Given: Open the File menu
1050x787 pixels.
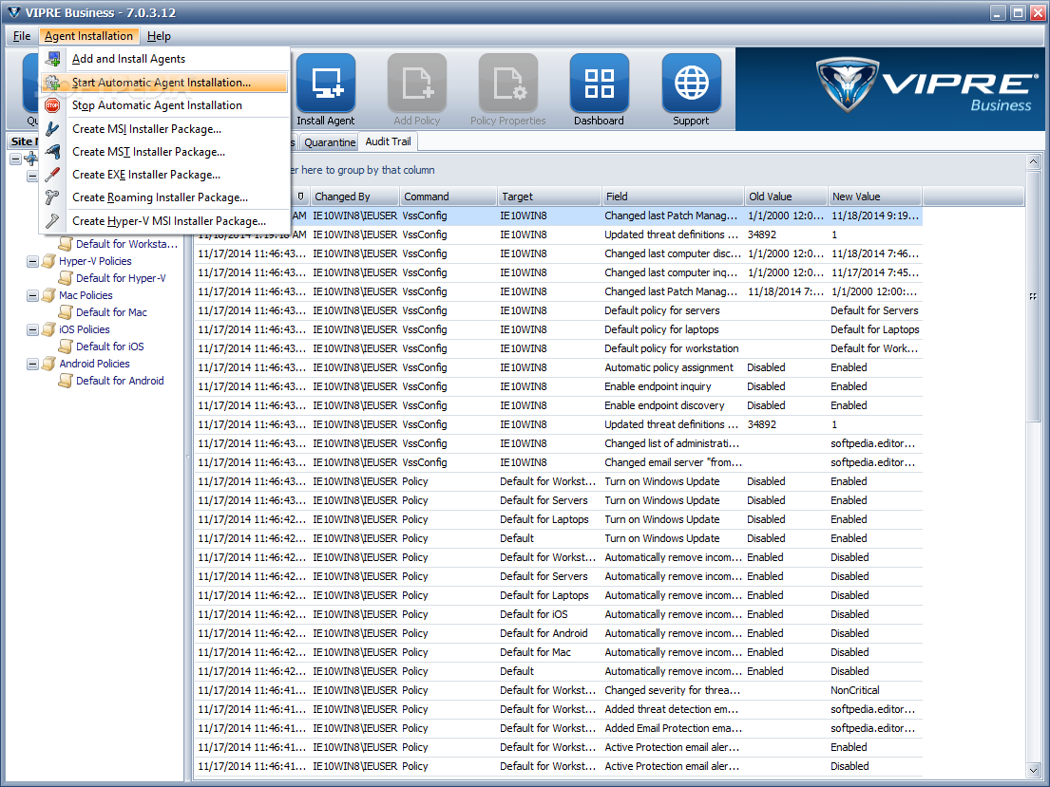Looking at the screenshot, I should point(22,36).
